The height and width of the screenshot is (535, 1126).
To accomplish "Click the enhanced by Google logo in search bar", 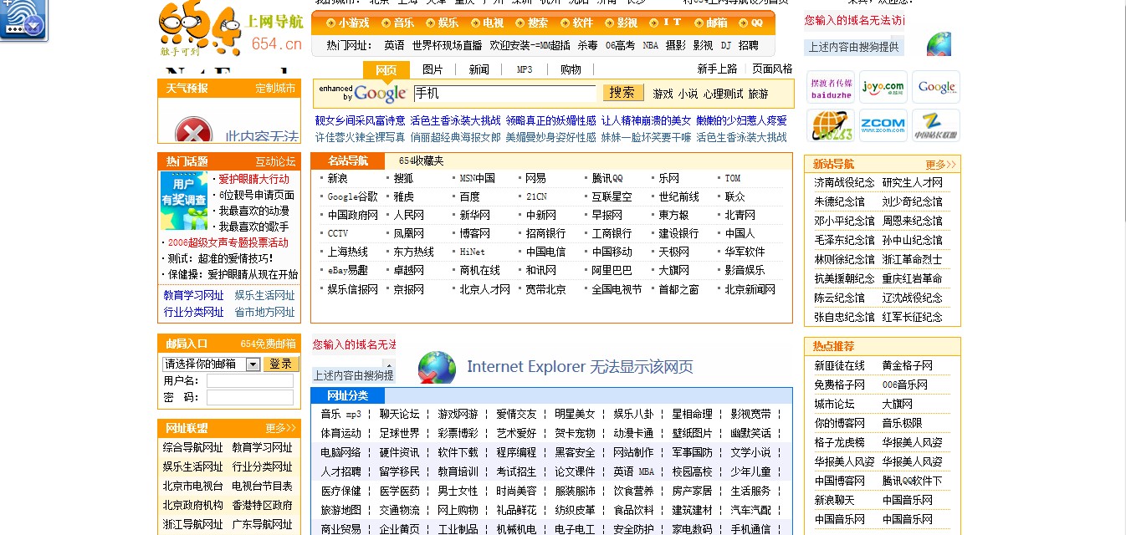I will (363, 93).
